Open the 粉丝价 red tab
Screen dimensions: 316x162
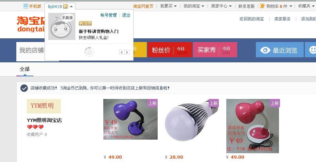[170, 49]
